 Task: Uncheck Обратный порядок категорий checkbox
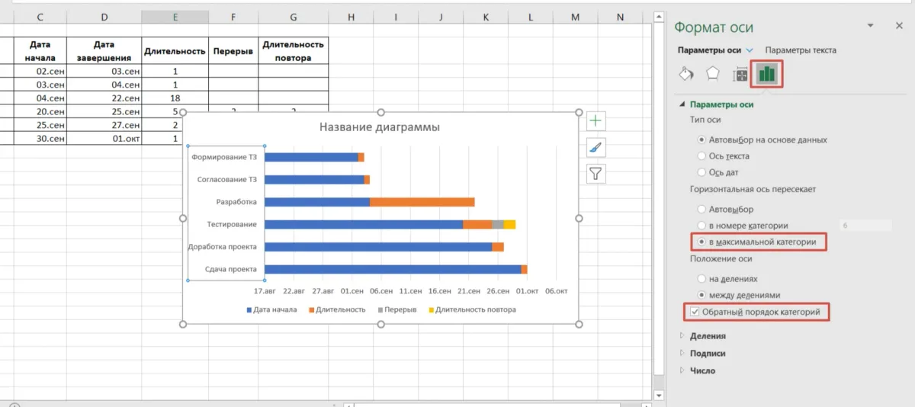click(695, 312)
